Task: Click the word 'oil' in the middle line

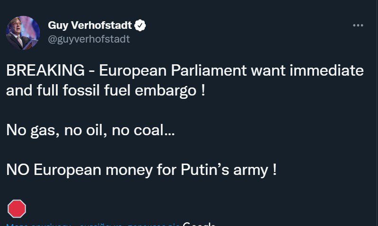Action: (97, 130)
